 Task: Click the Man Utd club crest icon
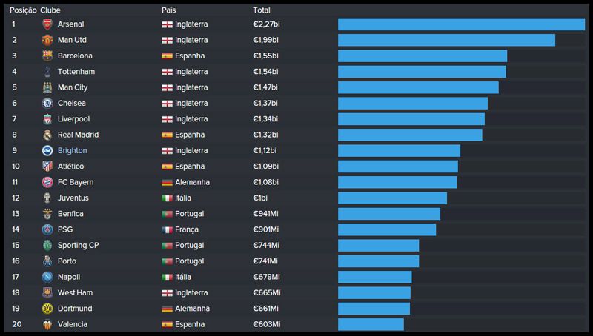tap(47, 40)
